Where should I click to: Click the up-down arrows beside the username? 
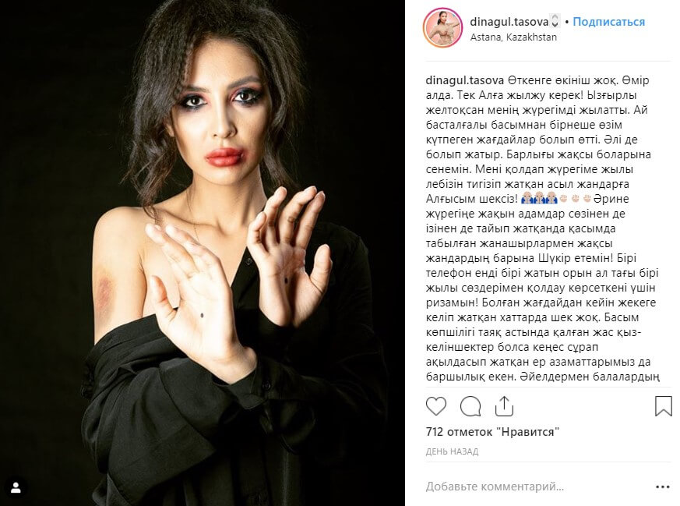pyautogui.click(x=555, y=21)
